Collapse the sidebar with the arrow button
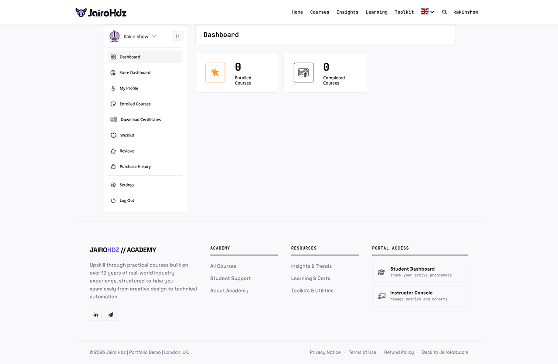Screen dimensions: 558x364 tap(177, 36)
